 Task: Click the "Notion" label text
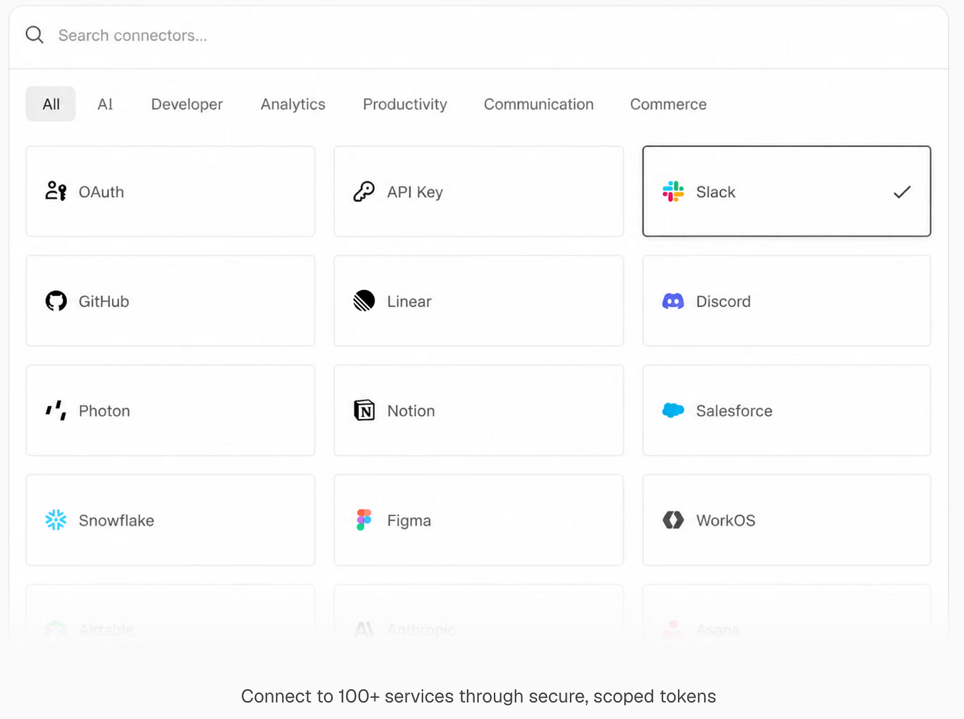point(411,410)
